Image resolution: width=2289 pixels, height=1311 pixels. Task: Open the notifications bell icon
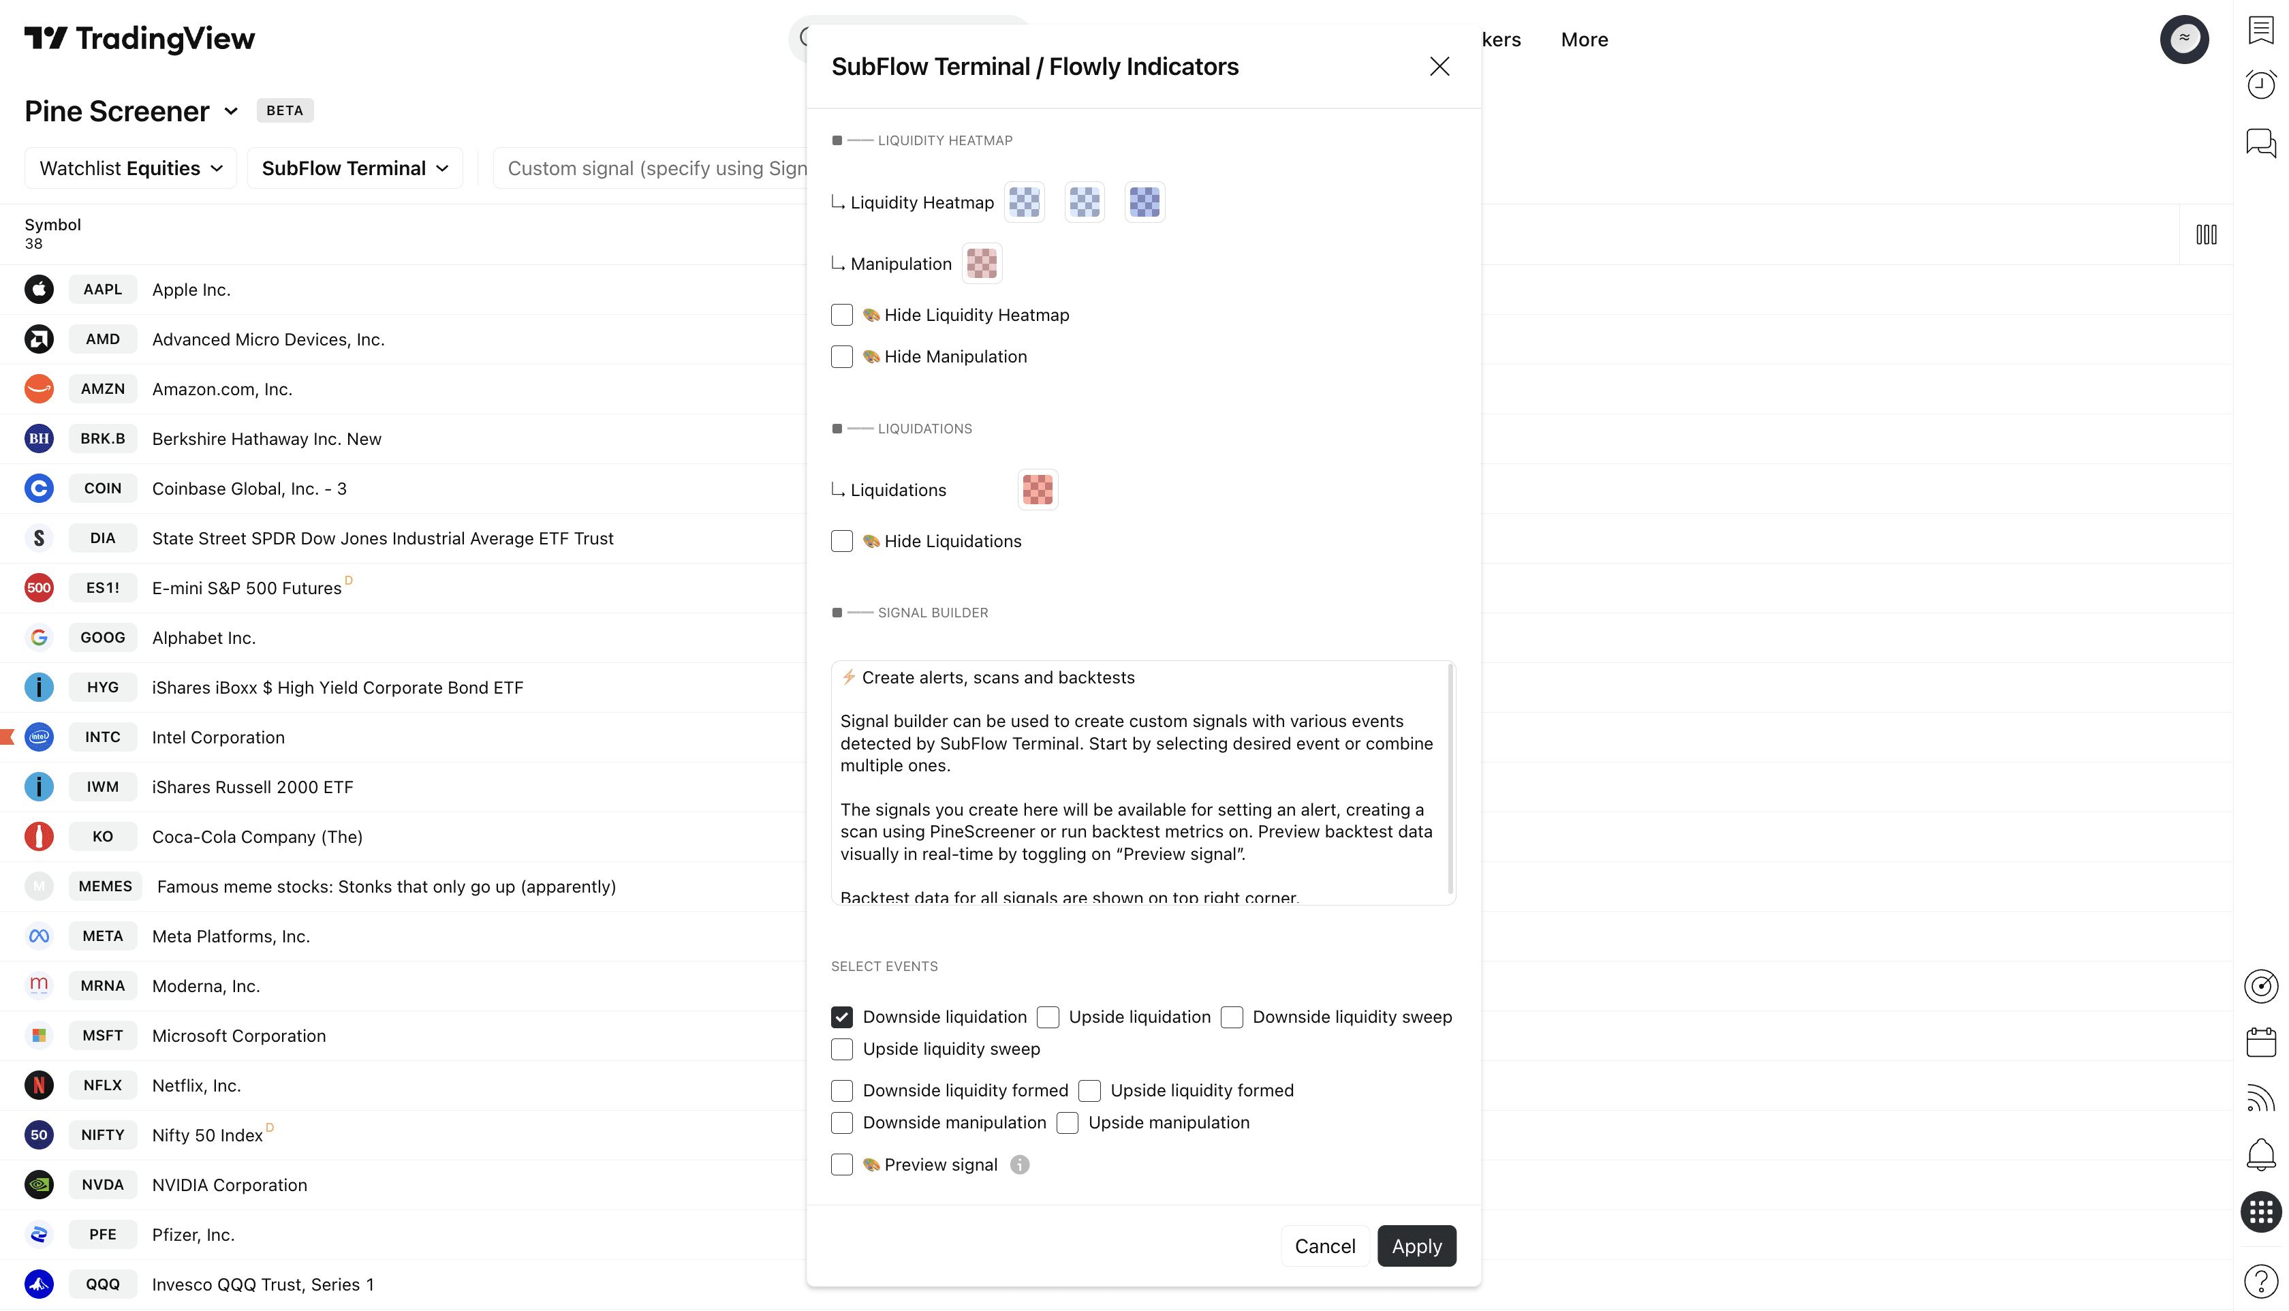(2260, 1154)
